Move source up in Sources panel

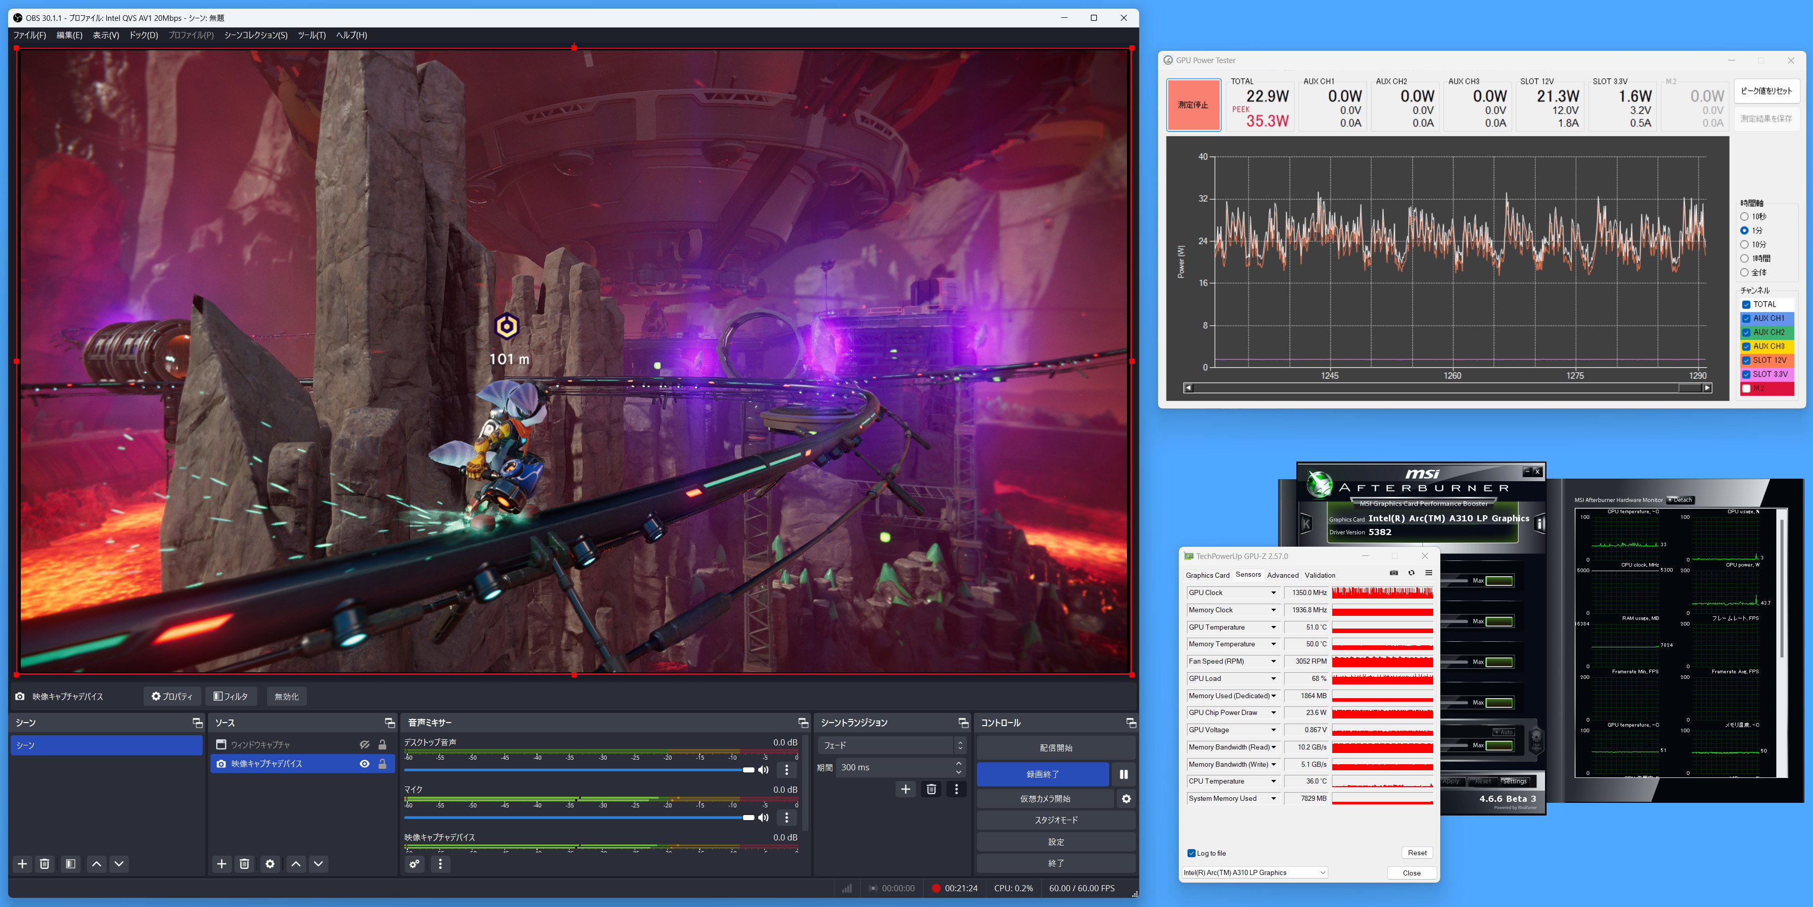point(295,864)
